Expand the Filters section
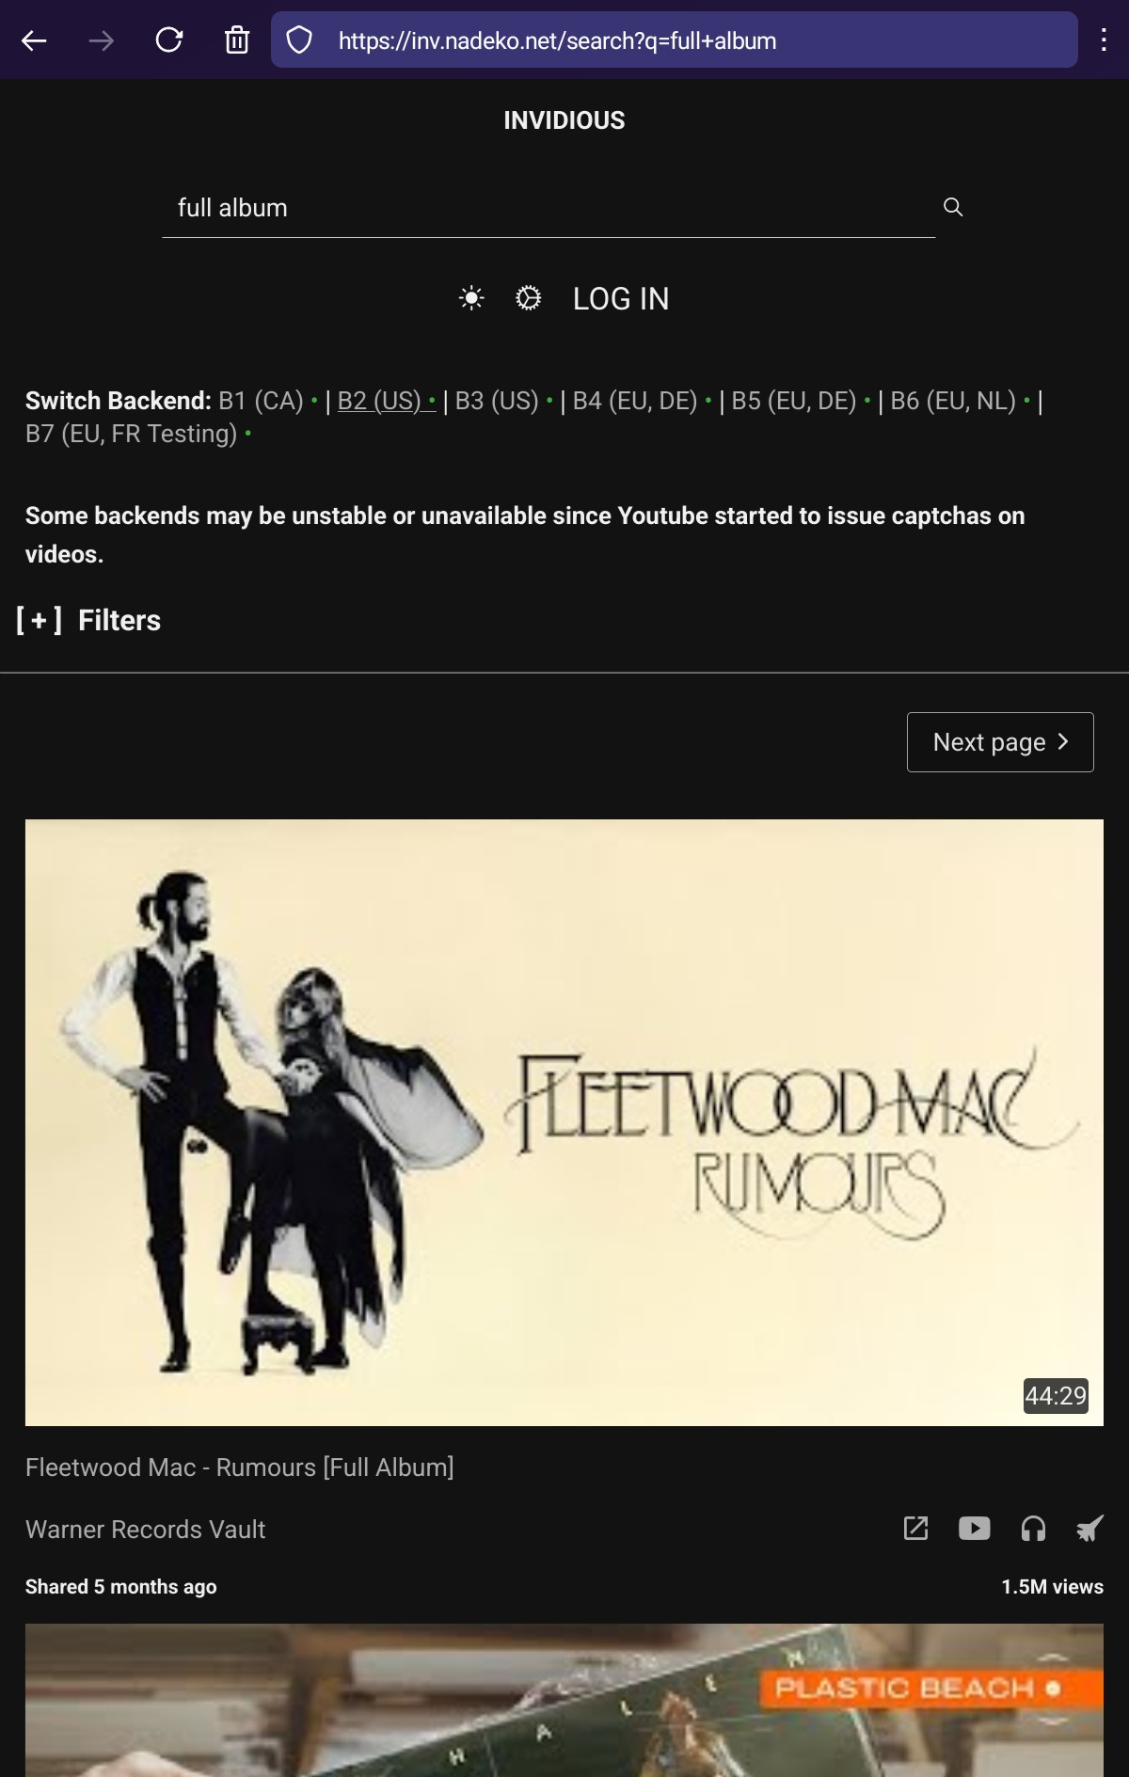 click(x=88, y=621)
